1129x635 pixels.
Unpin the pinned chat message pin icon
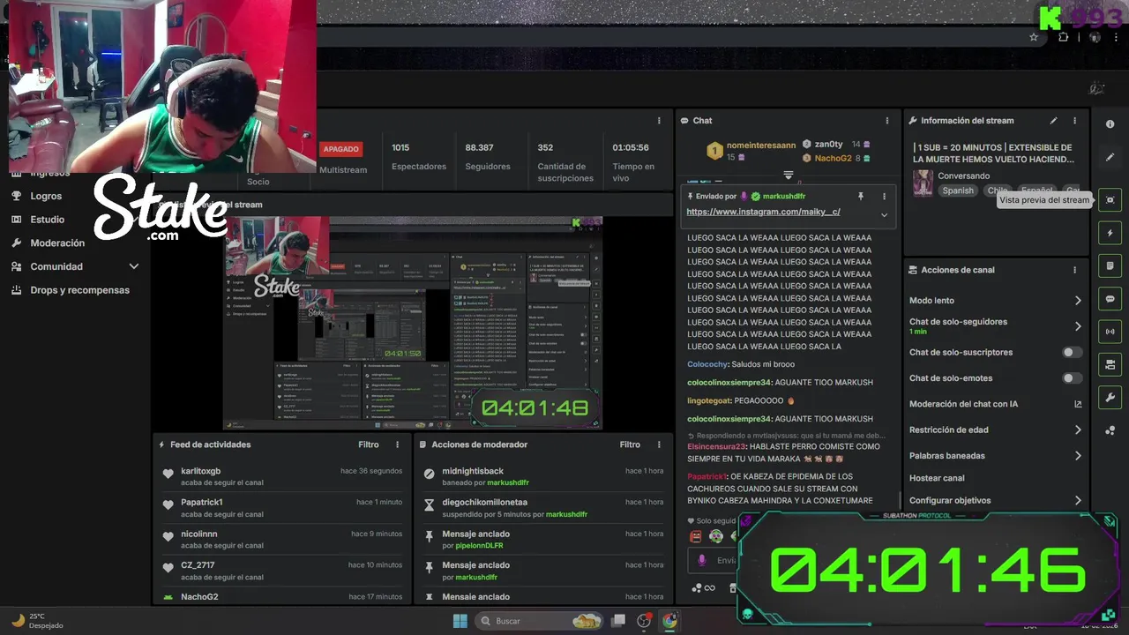861,196
